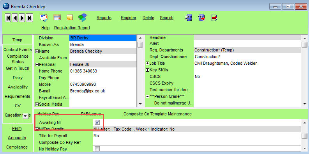Viewport: 309px width, 154px height.
Task: Click the empty Alert field
Action: pyautogui.click(x=247, y=43)
